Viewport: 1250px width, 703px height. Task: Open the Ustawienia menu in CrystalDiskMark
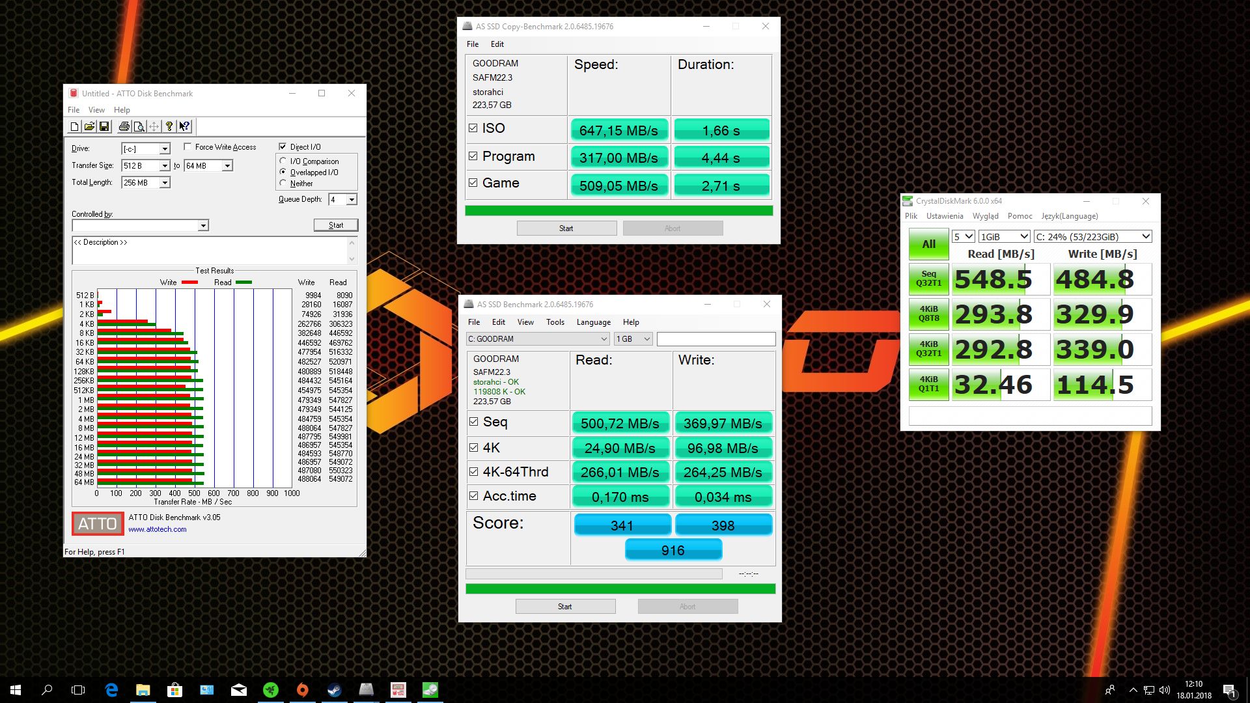(944, 216)
